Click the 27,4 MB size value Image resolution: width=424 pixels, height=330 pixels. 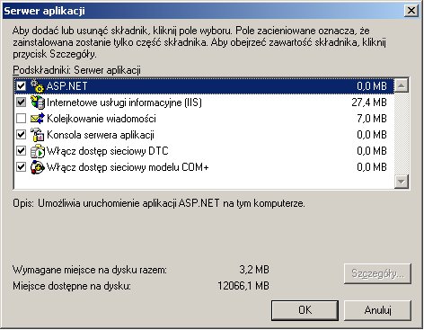point(369,103)
